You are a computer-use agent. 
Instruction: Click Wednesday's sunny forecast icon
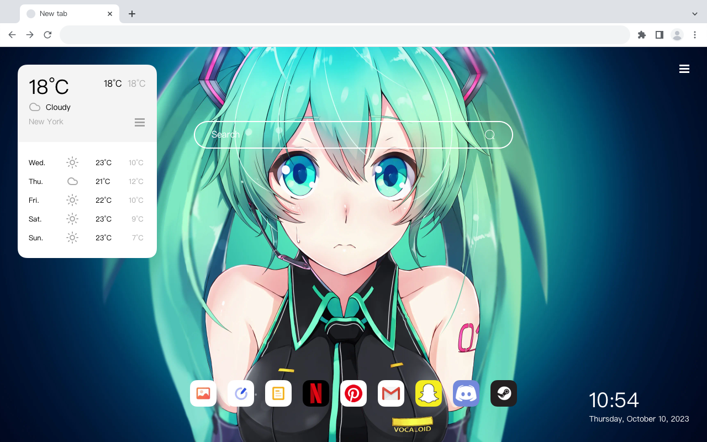point(72,162)
